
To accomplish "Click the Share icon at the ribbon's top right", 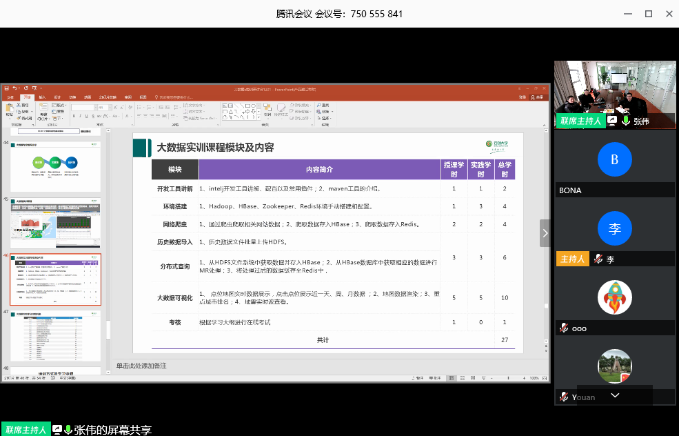I will 538,97.
